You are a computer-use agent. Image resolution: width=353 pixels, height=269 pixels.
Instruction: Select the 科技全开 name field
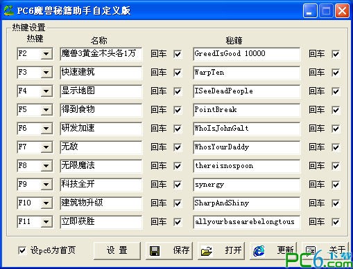(x=101, y=185)
